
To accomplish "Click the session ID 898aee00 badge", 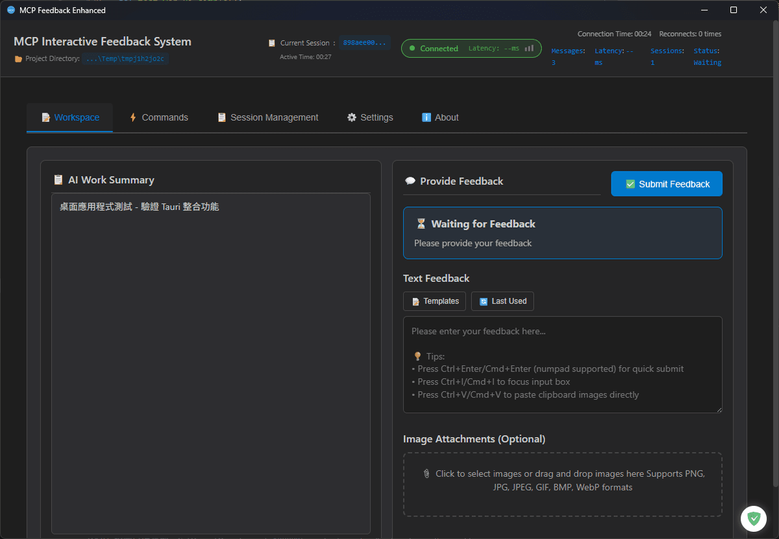I will pos(364,43).
